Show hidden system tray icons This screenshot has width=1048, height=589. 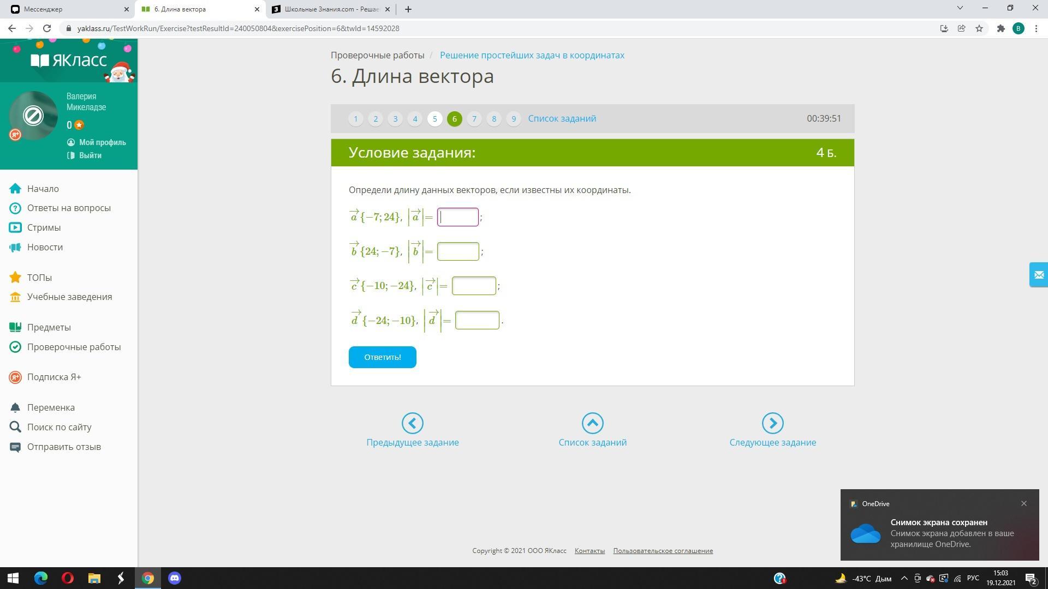pyautogui.click(x=904, y=578)
